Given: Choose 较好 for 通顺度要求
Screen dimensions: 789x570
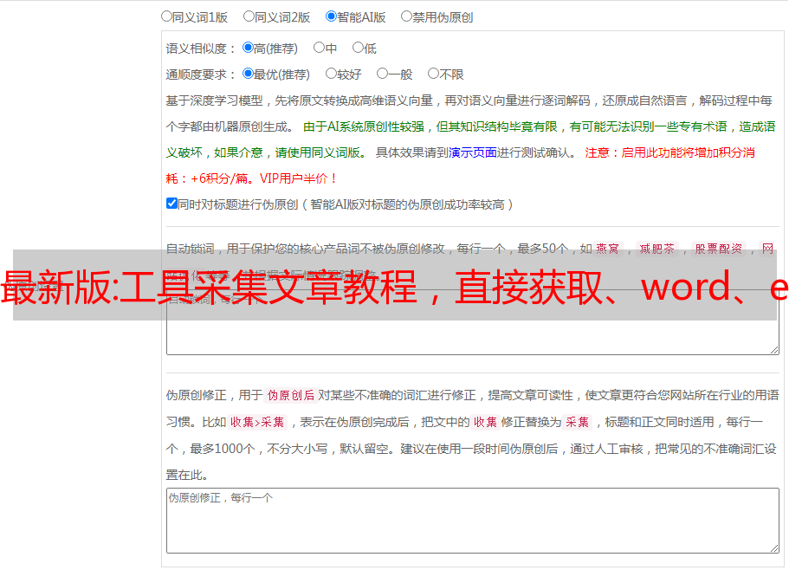Looking at the screenshot, I should (331, 74).
